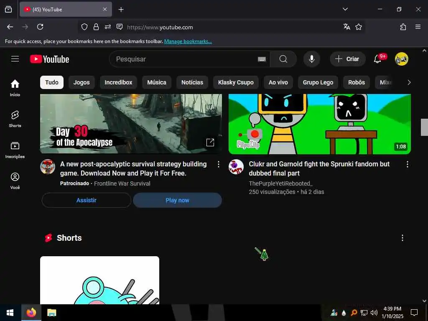
Task: Open the Windows Start menu
Action: pos(10,313)
